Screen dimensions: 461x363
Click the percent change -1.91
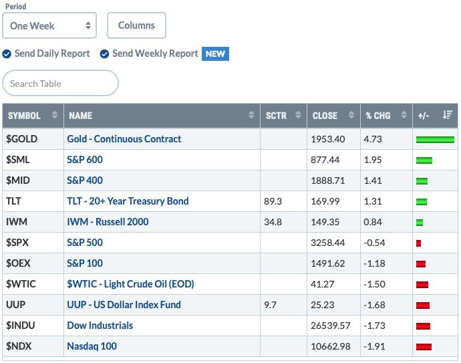[x=374, y=346]
